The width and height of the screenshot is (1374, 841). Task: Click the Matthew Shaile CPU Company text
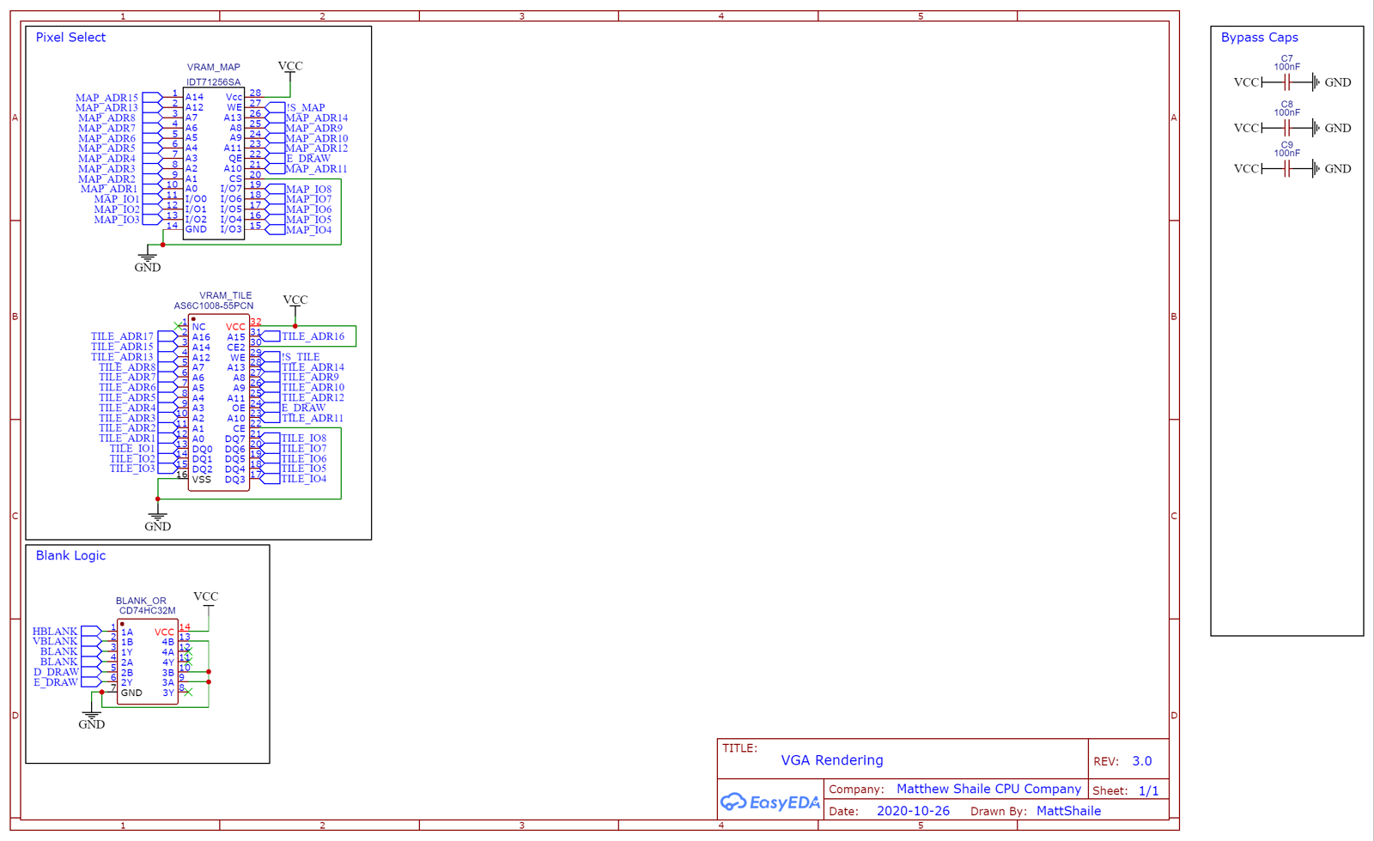[989, 789]
